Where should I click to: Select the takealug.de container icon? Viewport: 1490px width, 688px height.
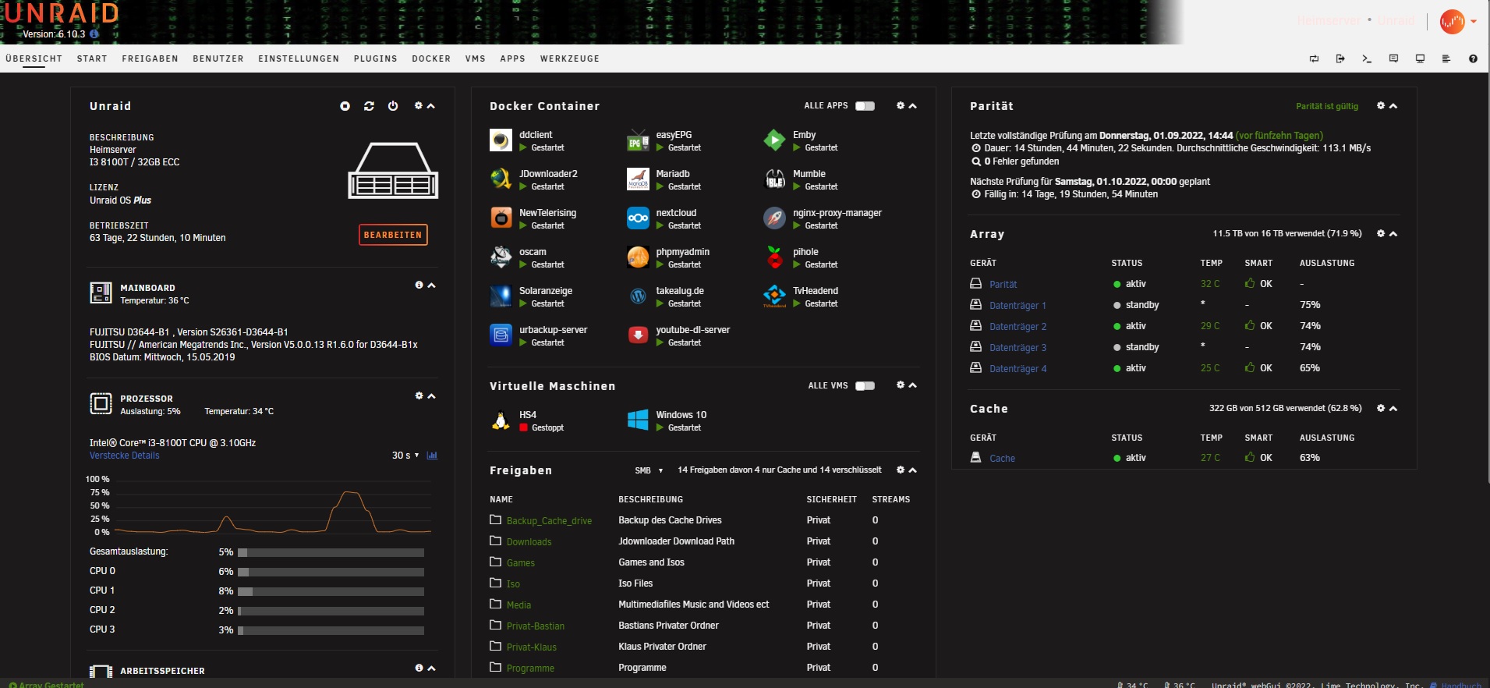pyautogui.click(x=638, y=296)
